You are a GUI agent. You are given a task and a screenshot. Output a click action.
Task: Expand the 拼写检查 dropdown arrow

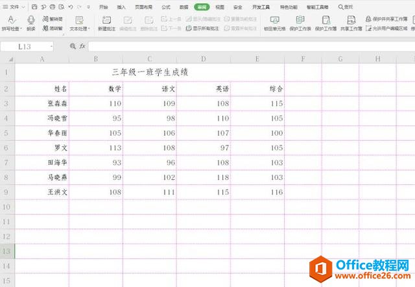(21, 29)
